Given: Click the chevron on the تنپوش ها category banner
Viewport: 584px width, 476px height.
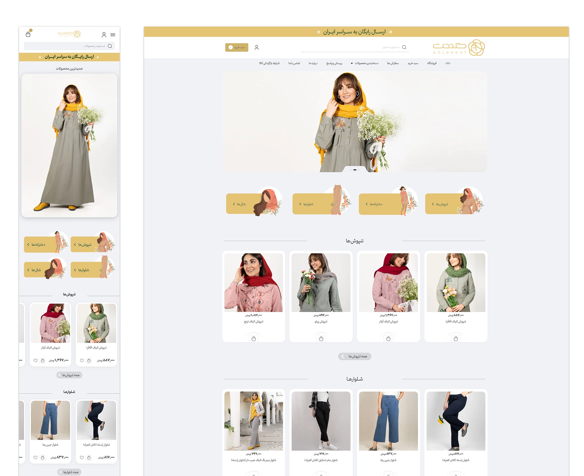Looking at the screenshot, I should (433, 204).
